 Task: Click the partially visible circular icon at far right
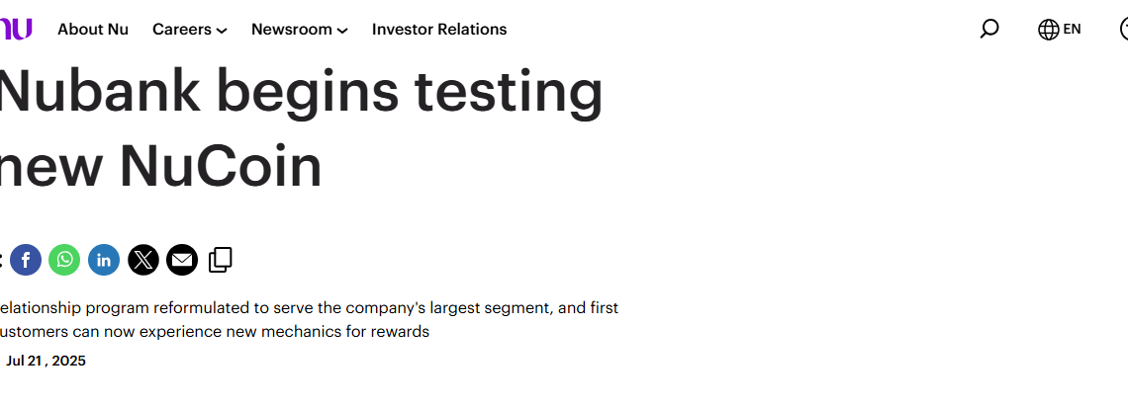(x=1124, y=30)
